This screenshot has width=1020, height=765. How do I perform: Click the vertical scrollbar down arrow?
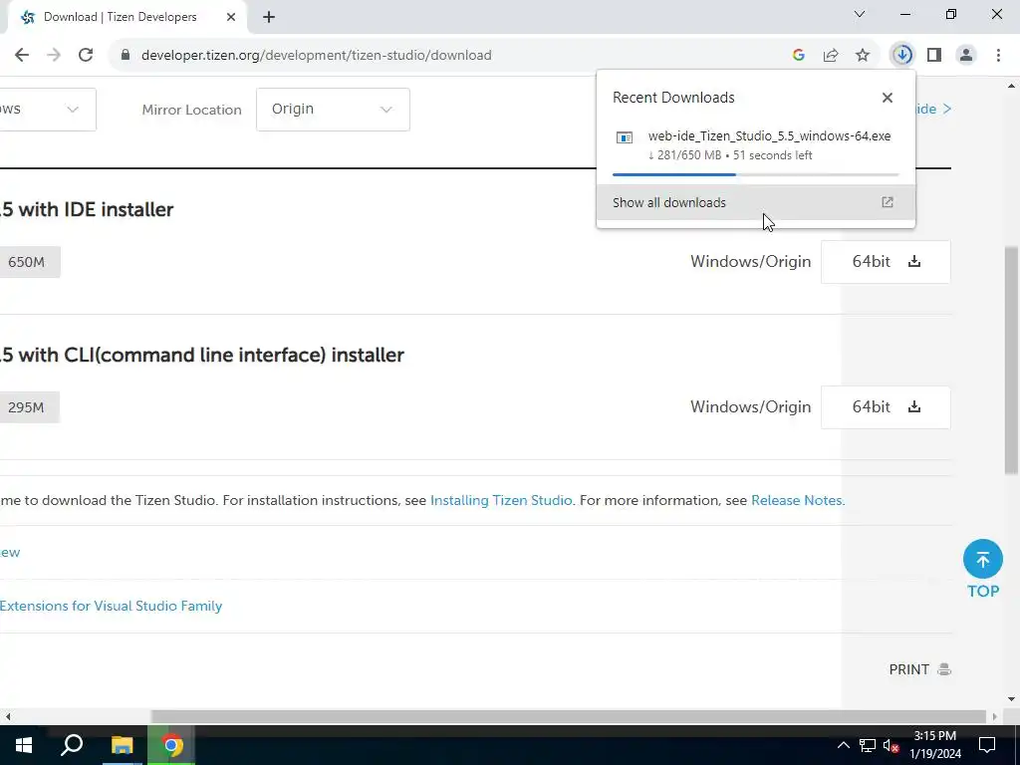tap(1011, 699)
